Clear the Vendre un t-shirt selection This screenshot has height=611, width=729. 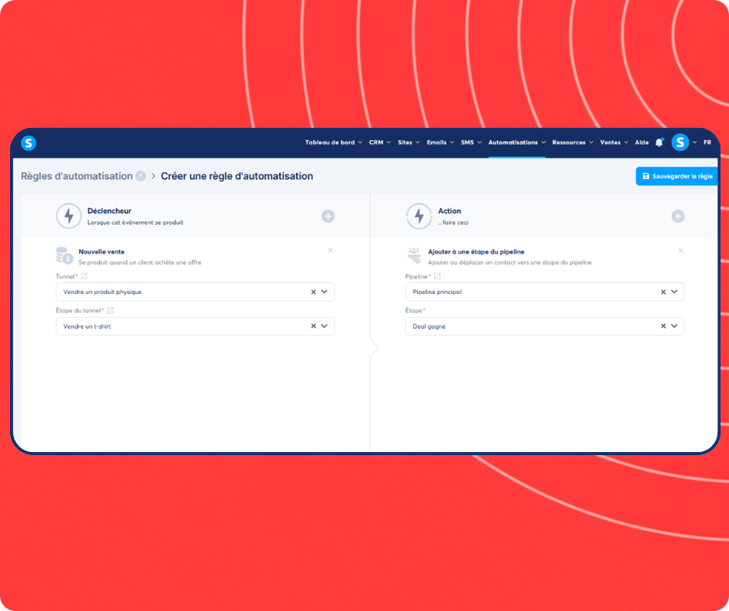coord(313,326)
